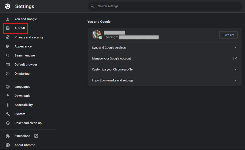Turn off sync with the Turn off button
This screenshot has height=150, width=245.
228,35
